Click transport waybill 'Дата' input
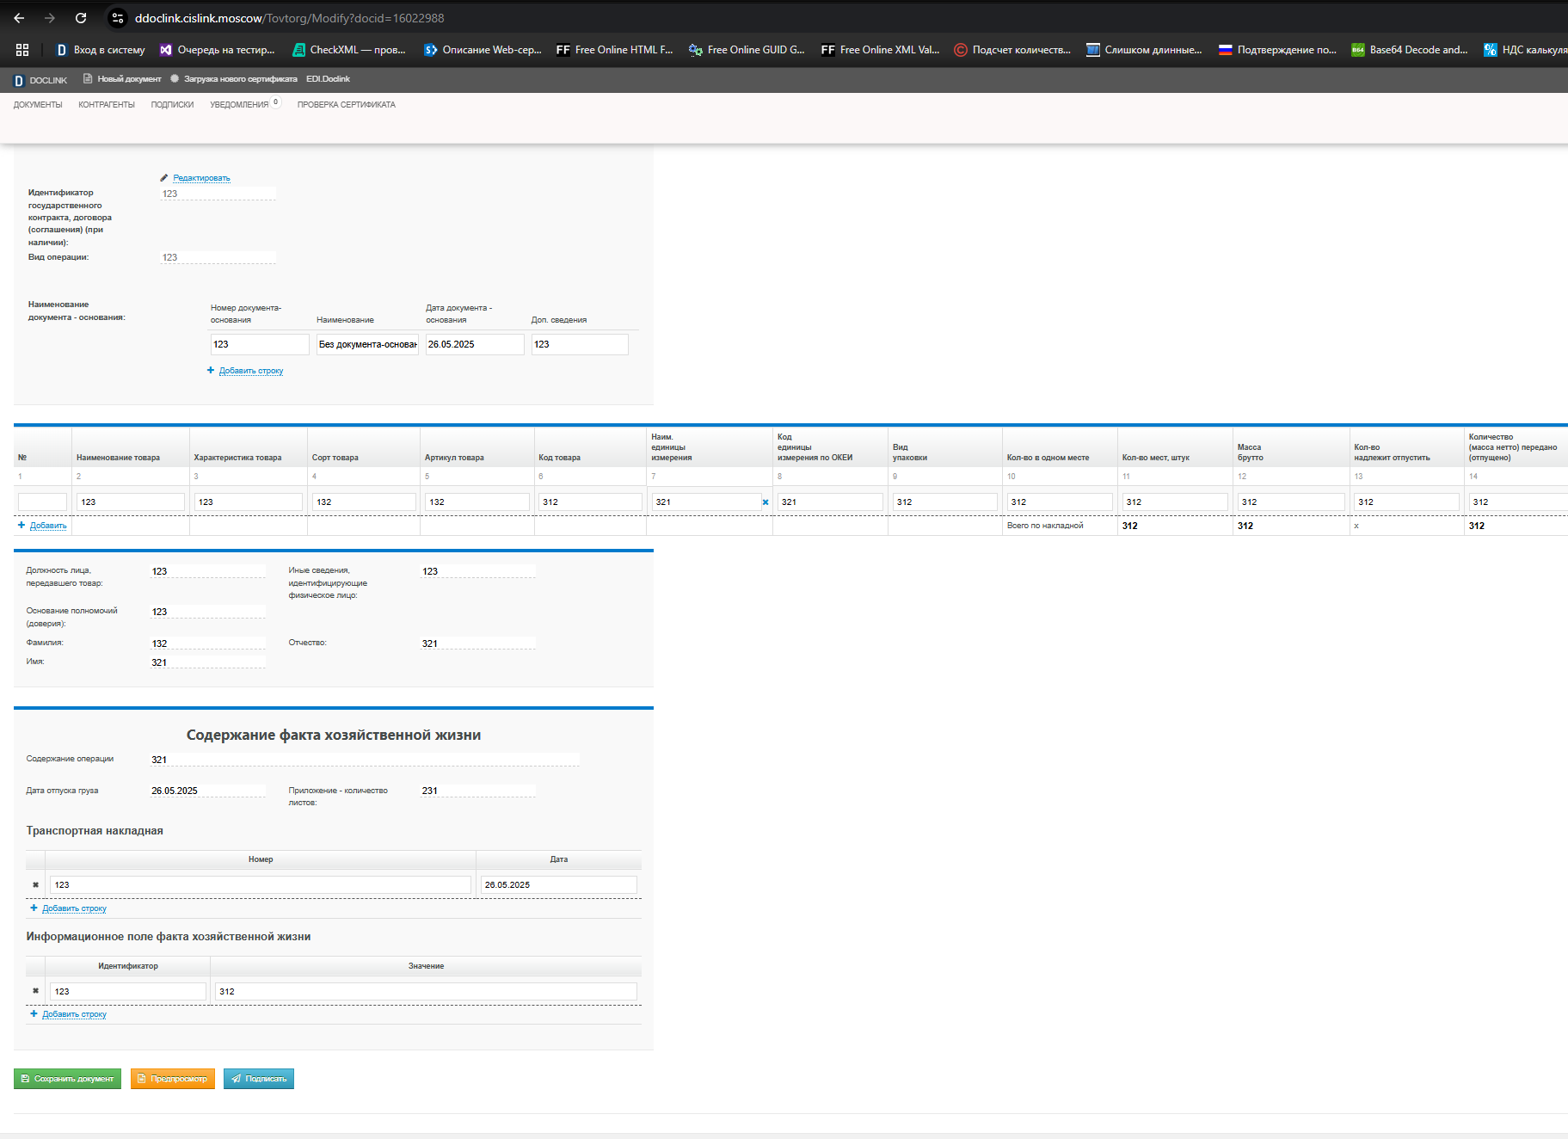The width and height of the screenshot is (1568, 1139). tap(559, 884)
